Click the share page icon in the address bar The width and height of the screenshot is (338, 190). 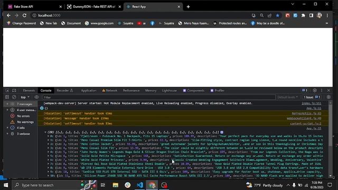(x=269, y=15)
